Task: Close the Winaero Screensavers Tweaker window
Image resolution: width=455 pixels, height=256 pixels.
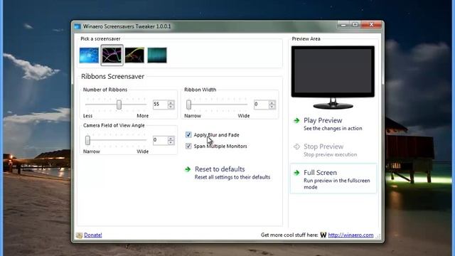Action: point(371,25)
